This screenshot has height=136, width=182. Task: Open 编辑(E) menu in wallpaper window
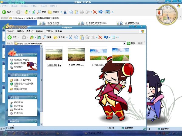pyautogui.click(x=20, y=31)
